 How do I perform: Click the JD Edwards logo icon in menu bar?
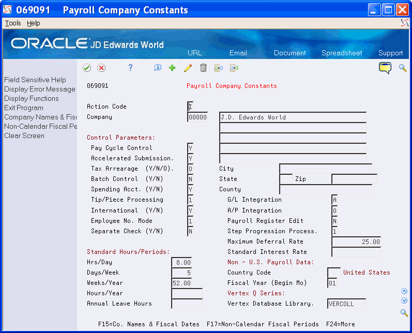[x=405, y=23]
